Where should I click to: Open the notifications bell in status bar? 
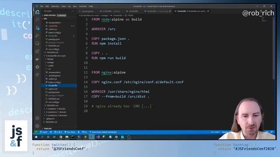272,132
